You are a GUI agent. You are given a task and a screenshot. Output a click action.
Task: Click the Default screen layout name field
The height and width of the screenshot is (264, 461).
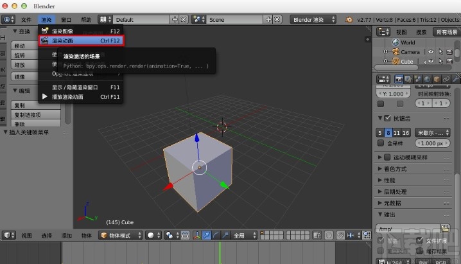[x=141, y=20]
